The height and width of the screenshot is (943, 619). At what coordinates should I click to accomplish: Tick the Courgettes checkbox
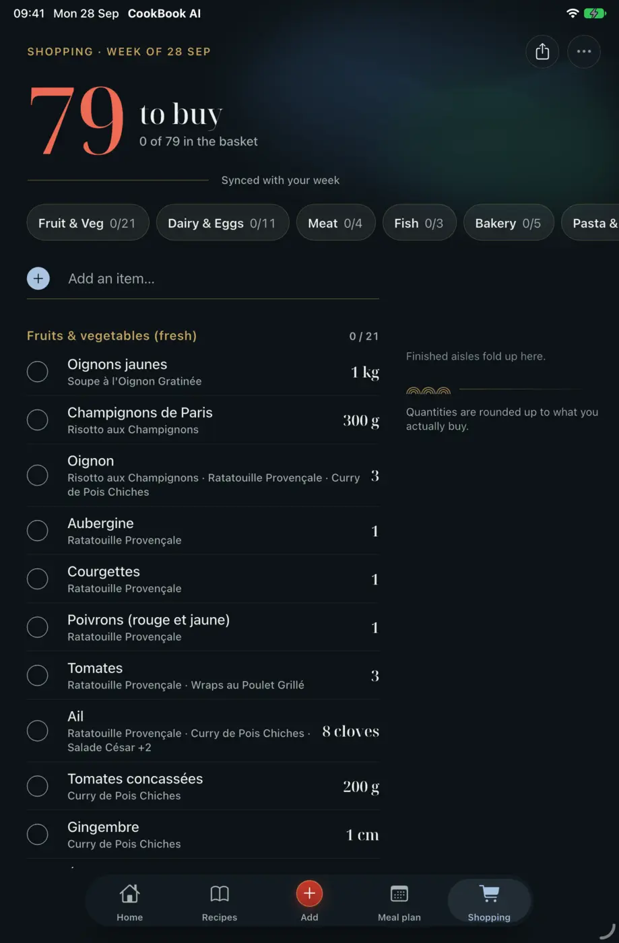click(38, 579)
